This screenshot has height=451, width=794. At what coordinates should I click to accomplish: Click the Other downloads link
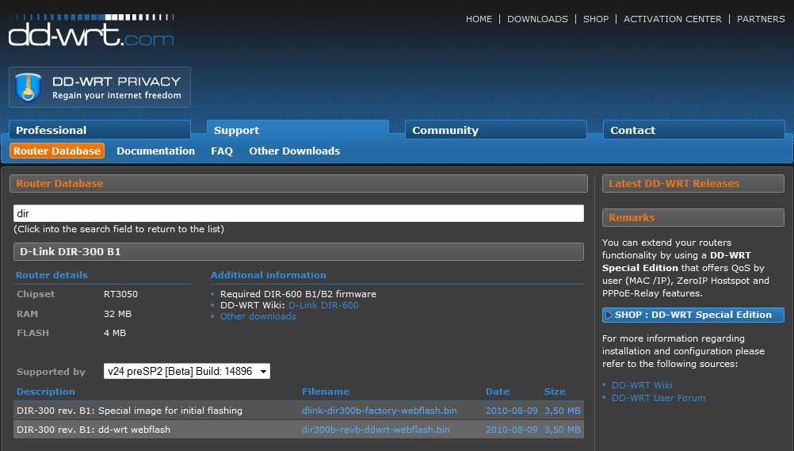point(258,316)
